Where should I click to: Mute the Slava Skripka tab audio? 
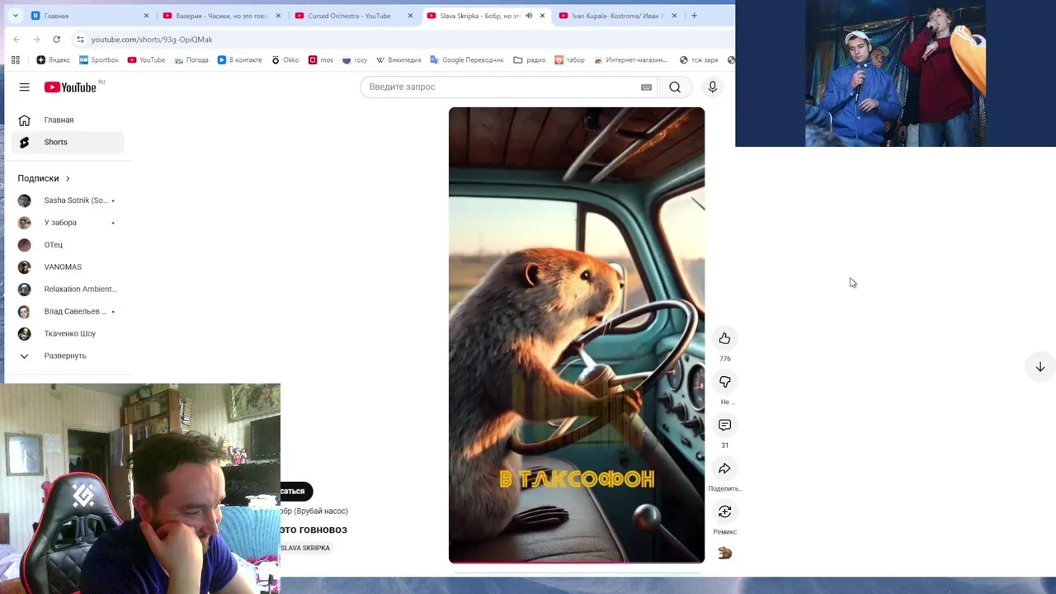click(529, 16)
